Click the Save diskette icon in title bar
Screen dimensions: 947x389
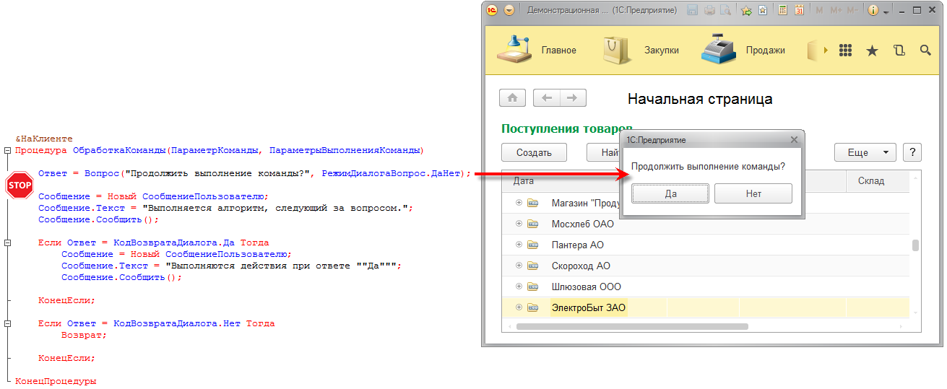[693, 10]
